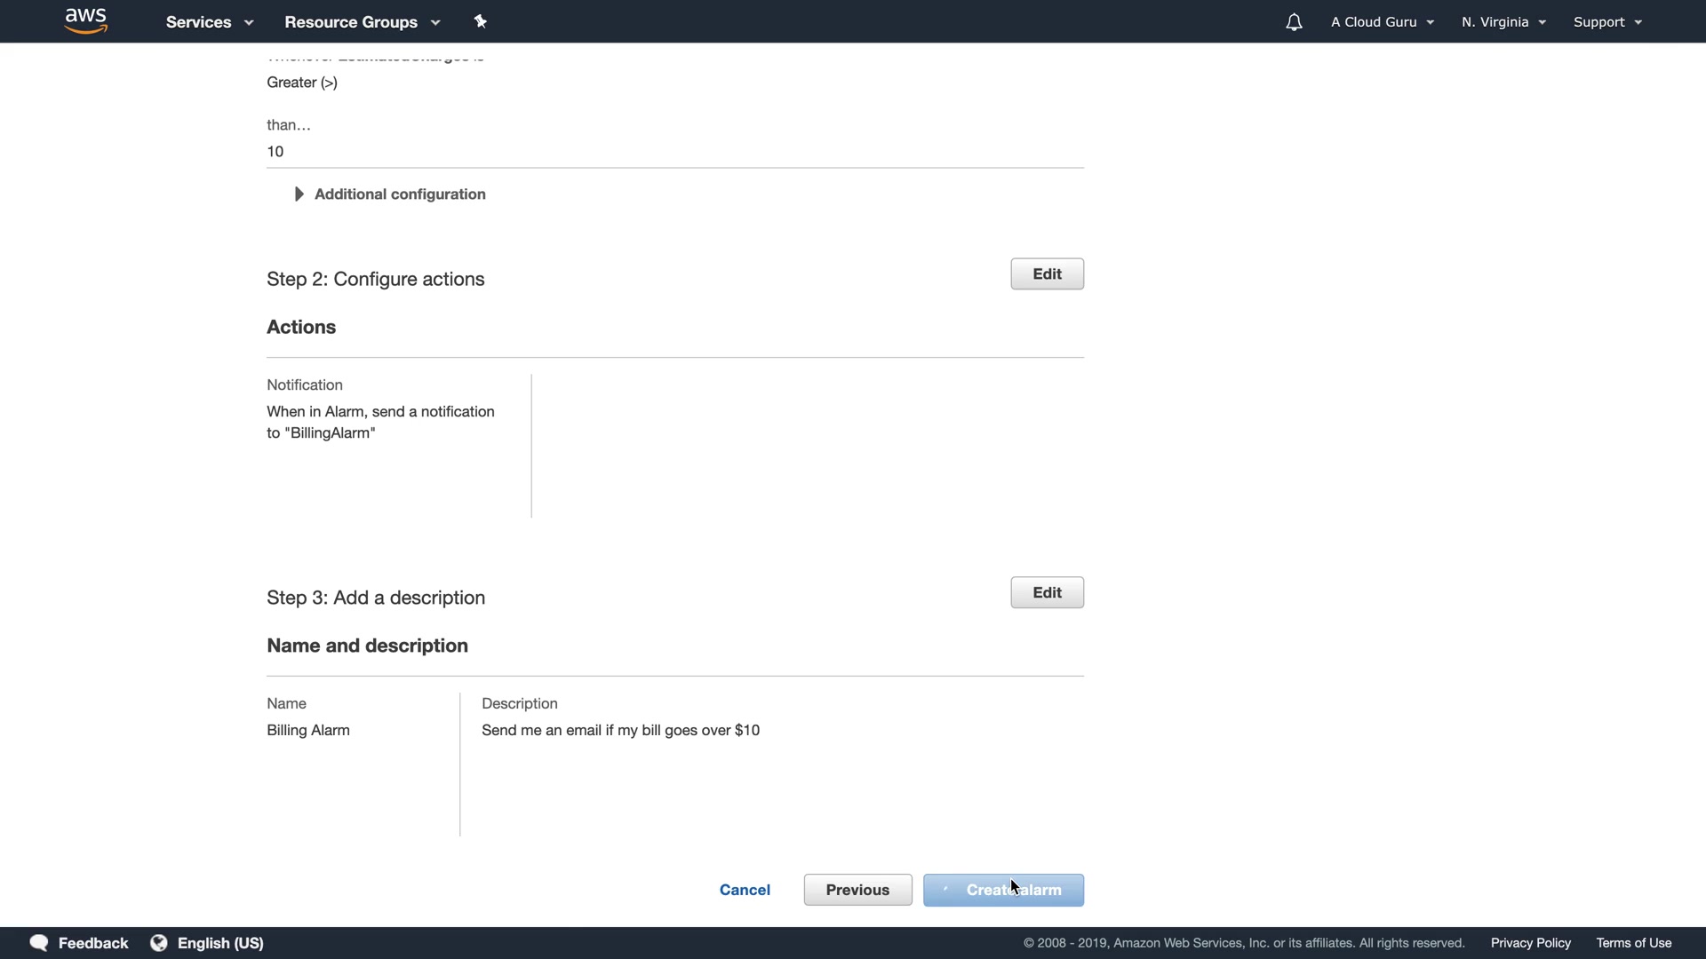Image resolution: width=1706 pixels, height=959 pixels.
Task: Open the Services dropdown menu
Action: pyautogui.click(x=209, y=22)
